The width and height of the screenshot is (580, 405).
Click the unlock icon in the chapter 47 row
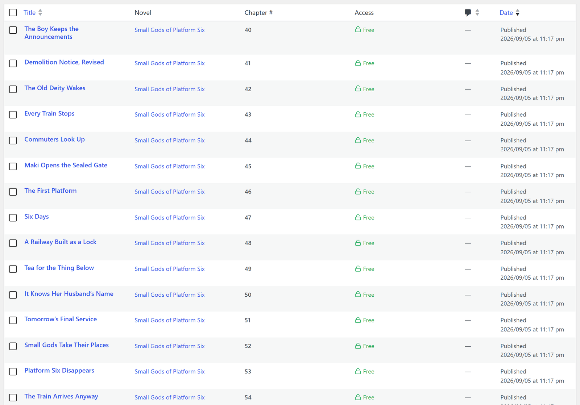(358, 217)
